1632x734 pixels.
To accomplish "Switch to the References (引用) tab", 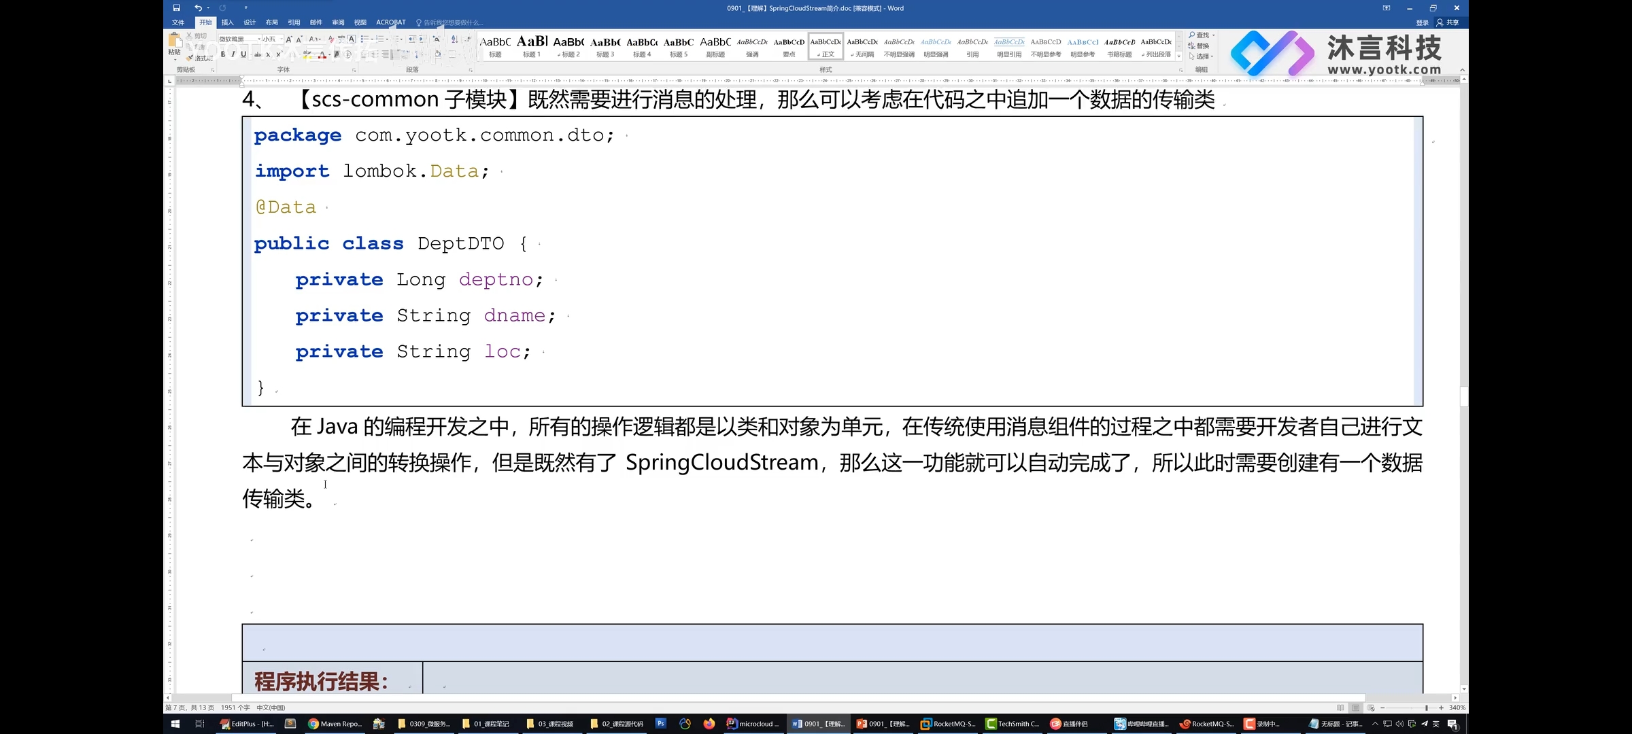I will click(294, 22).
